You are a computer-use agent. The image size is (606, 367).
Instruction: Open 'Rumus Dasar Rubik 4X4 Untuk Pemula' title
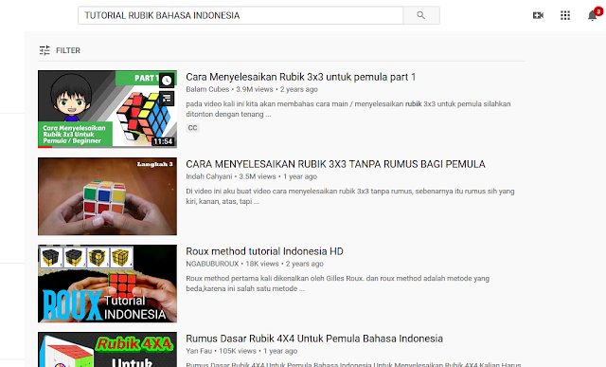click(x=314, y=339)
